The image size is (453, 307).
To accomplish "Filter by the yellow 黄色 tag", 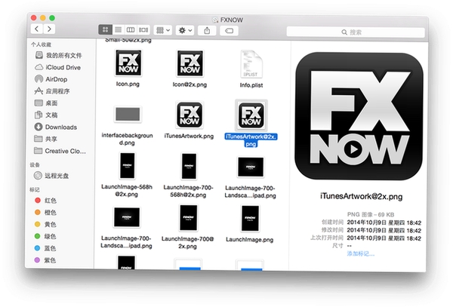I will 45,224.
